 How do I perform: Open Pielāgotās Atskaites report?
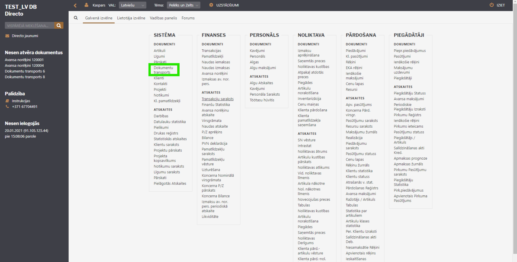tap(170, 183)
